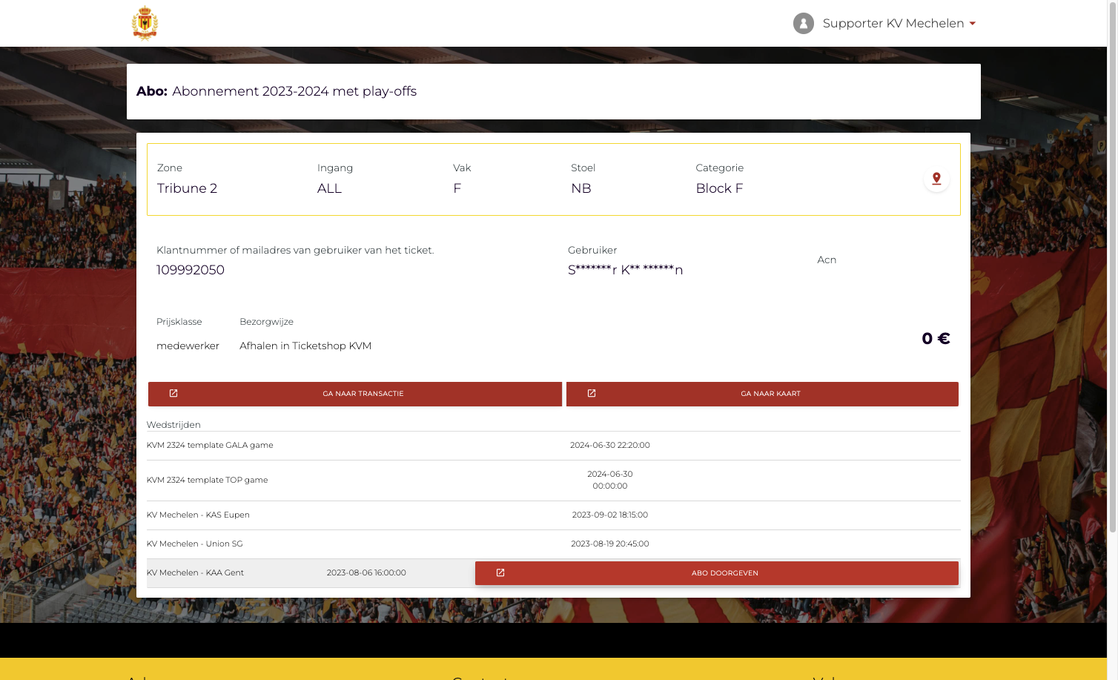Click the GA NAAR TRANSACTIE button
The height and width of the screenshot is (680, 1118).
pos(355,394)
